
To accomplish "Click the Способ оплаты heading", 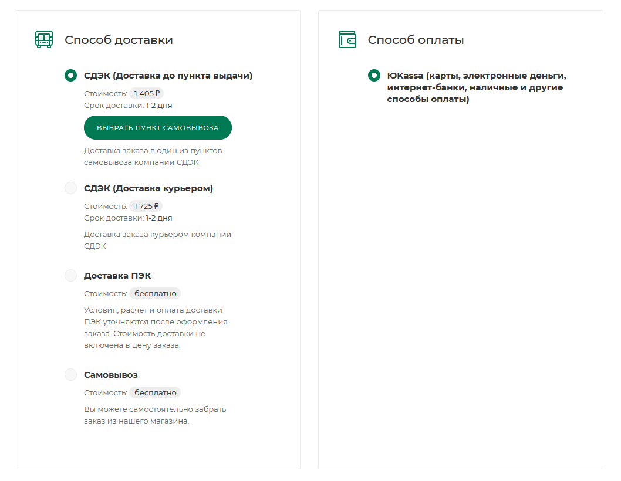I will [416, 40].
